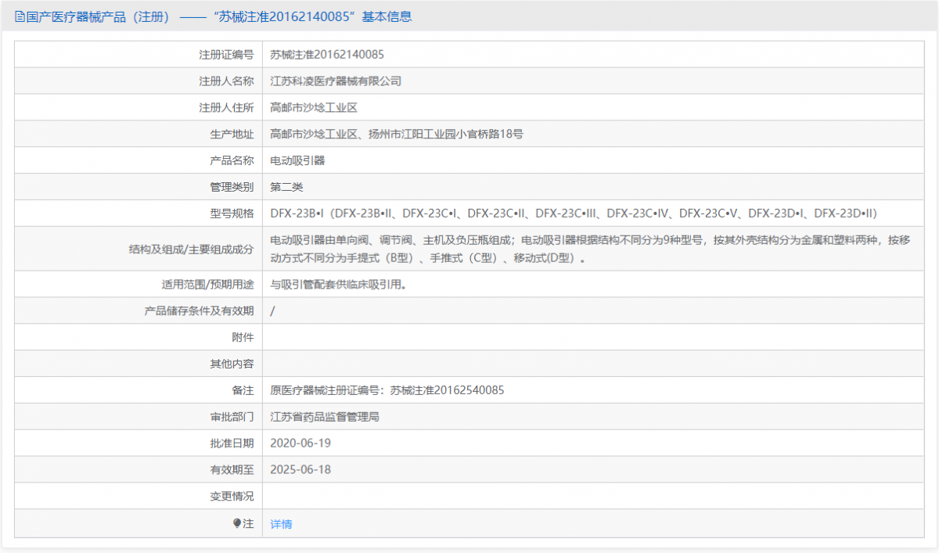
Task: Click the label 结构及组成/主要组成成分
Action: (192, 249)
